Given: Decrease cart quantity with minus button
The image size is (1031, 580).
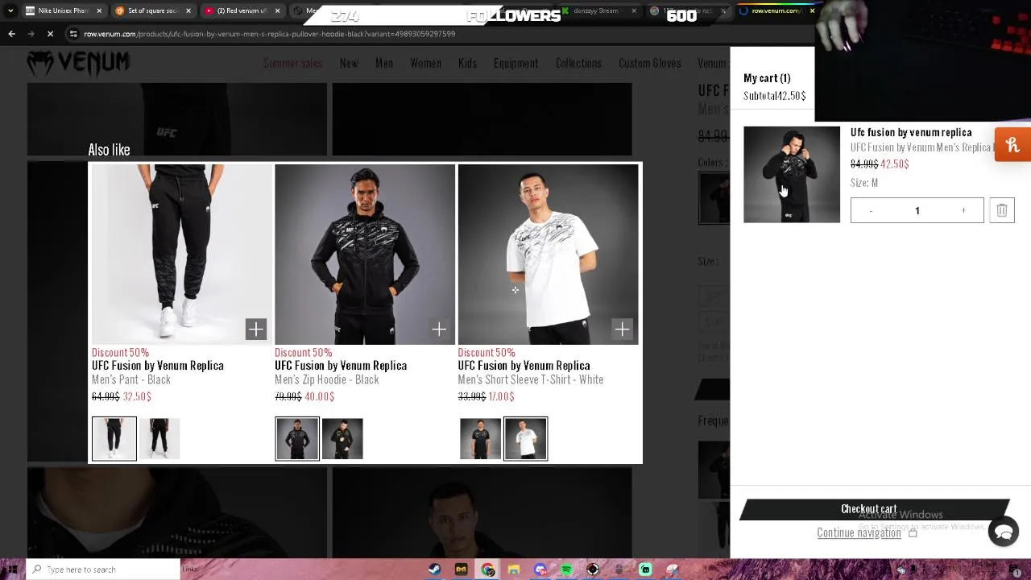Looking at the screenshot, I should (871, 211).
